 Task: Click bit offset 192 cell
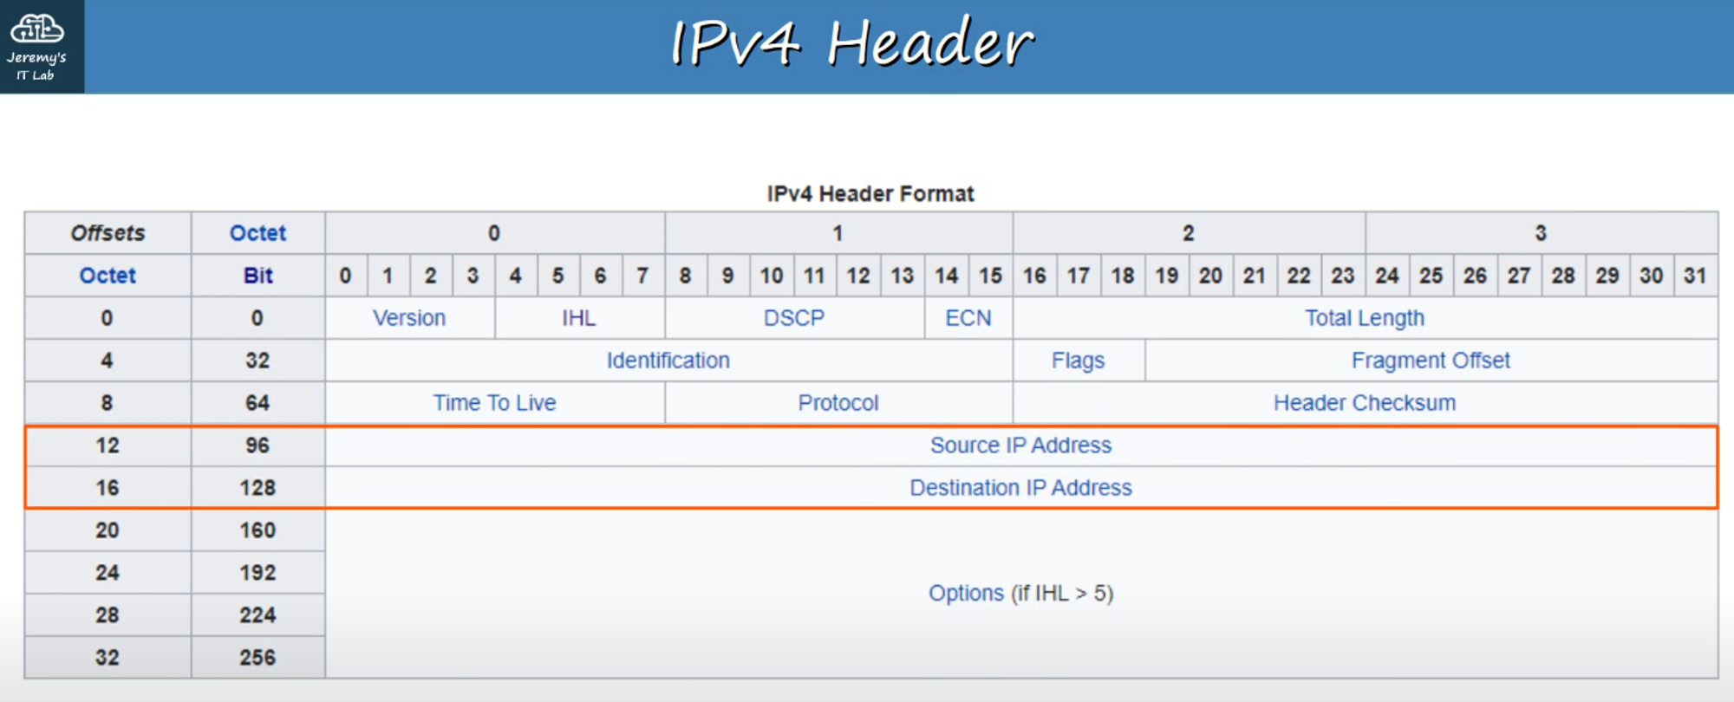257,573
